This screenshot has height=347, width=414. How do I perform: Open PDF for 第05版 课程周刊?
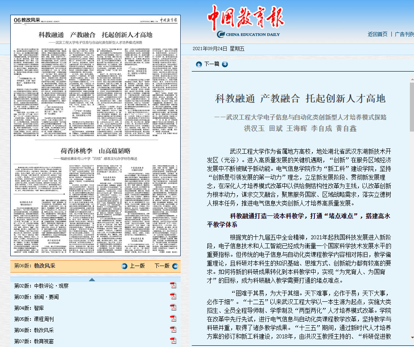(173, 319)
